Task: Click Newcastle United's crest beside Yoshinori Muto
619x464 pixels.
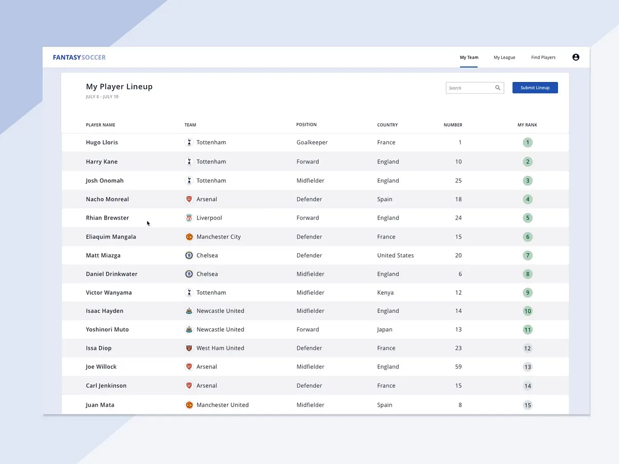Action: click(189, 329)
